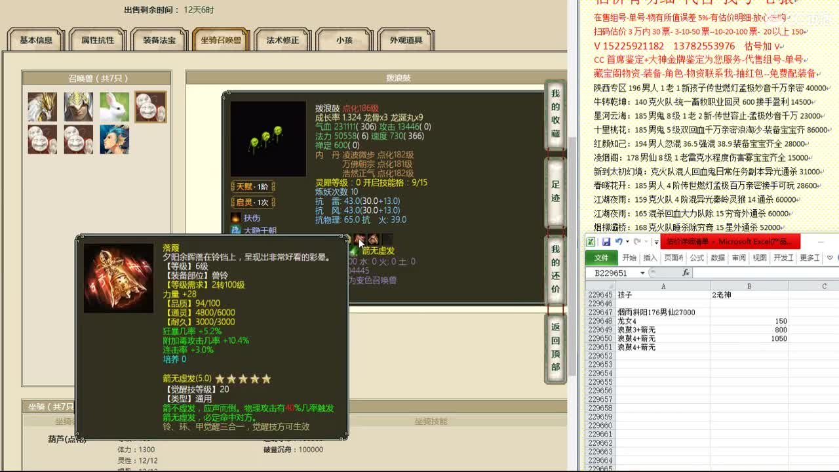Image resolution: width=839 pixels, height=472 pixels.
Task: Click the Excel application icon in title bar
Action: pos(591,242)
